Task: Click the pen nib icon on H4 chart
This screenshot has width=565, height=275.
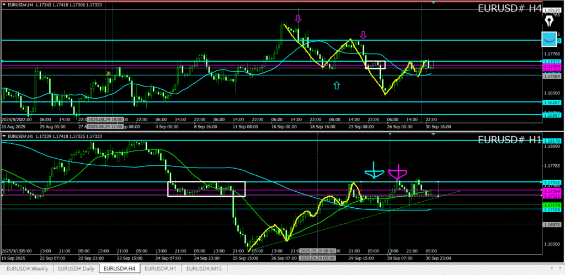Action: 549,21
